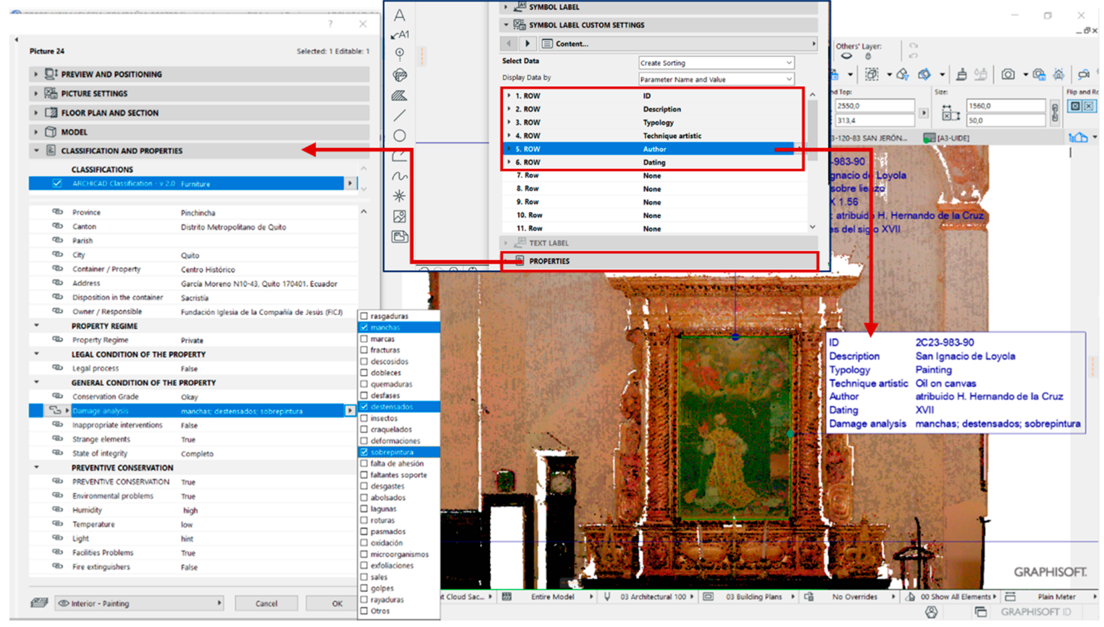1104x627 pixels.
Task: Select the Figure picture tool icon
Action: pos(399,216)
